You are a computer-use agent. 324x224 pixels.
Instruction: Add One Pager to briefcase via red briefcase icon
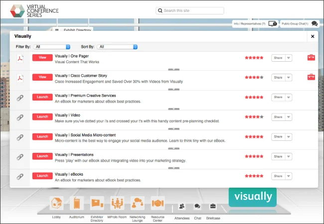click(x=311, y=57)
